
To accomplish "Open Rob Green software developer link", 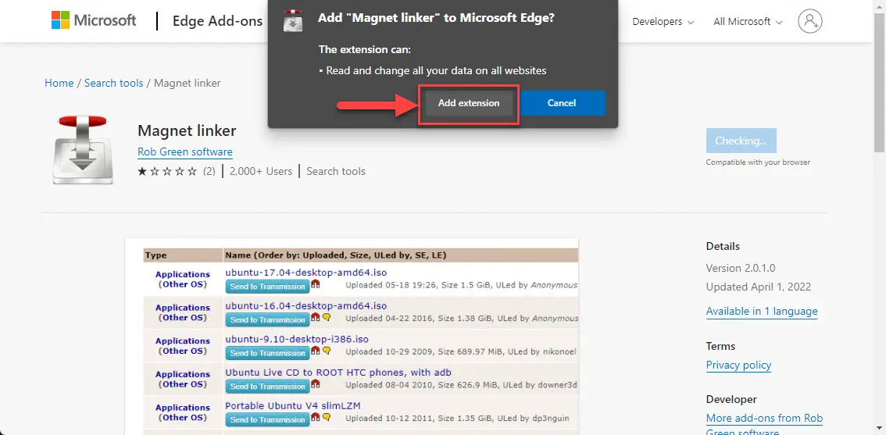I will 184,152.
